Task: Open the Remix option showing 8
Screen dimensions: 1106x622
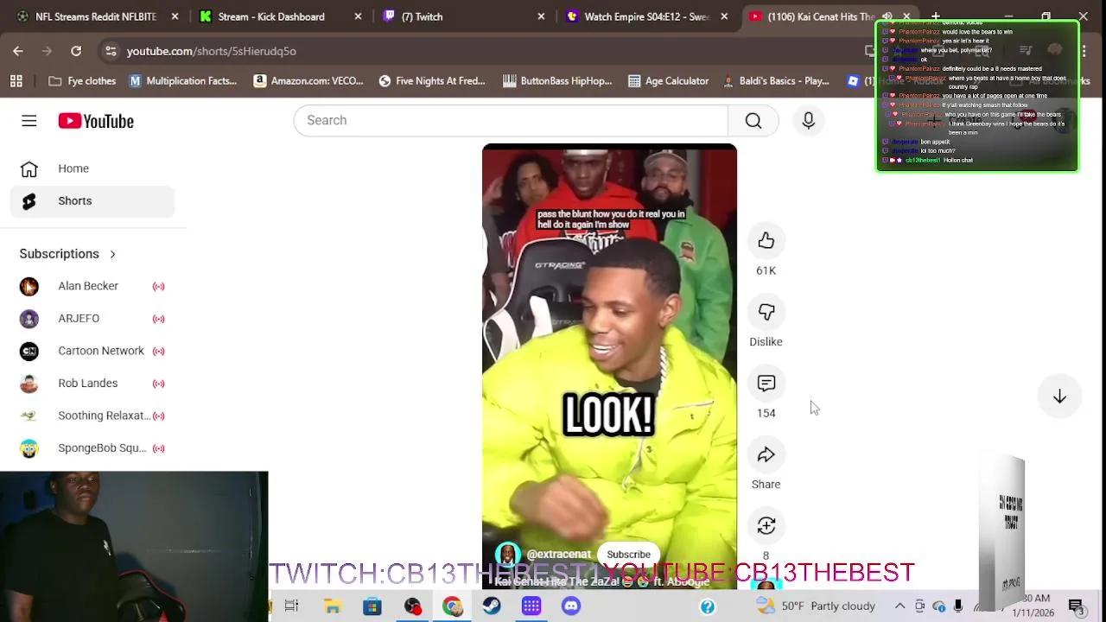Action: click(x=766, y=526)
